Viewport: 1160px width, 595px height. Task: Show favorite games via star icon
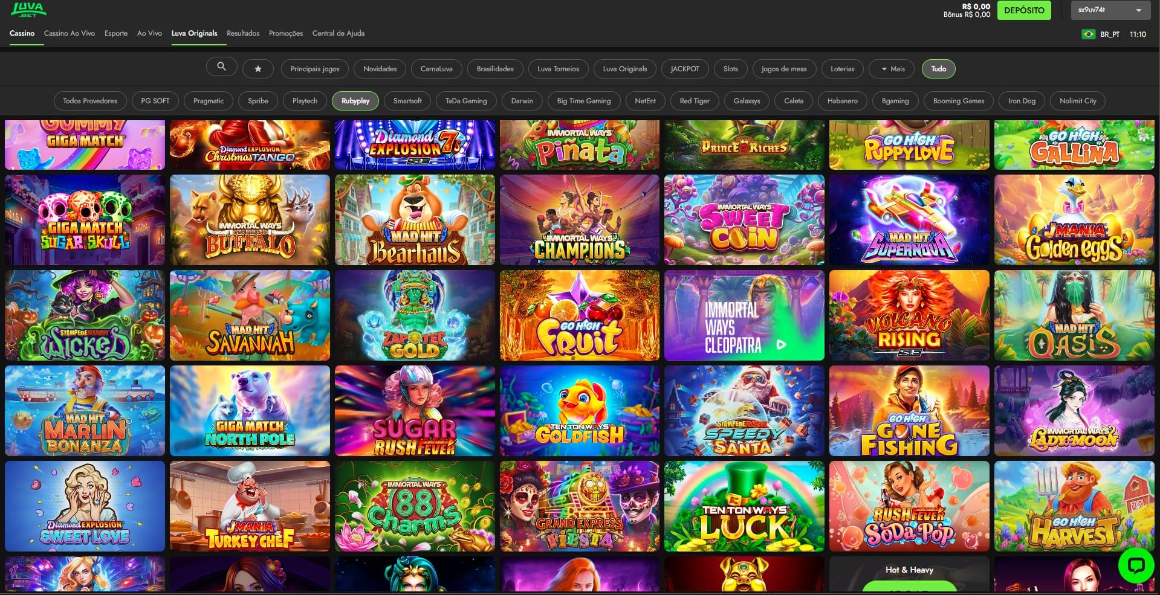click(x=258, y=69)
